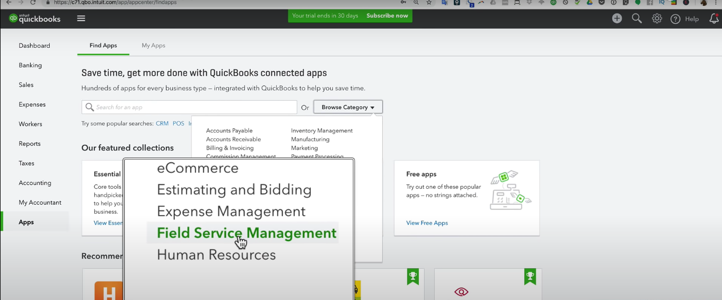Click the browser address bar URL
722x300 pixels.
click(x=115, y=3)
